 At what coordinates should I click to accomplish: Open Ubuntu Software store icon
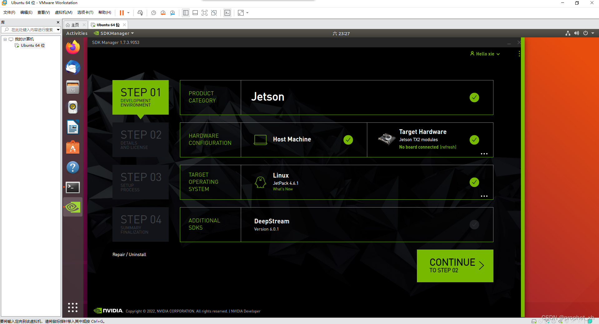click(73, 147)
